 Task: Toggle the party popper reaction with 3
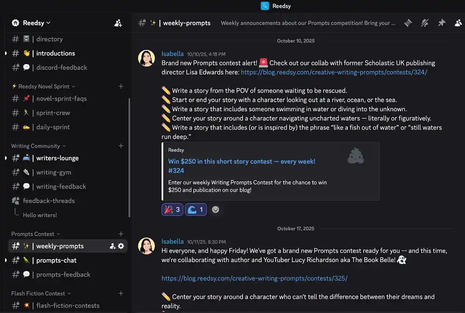pyautogui.click(x=172, y=209)
